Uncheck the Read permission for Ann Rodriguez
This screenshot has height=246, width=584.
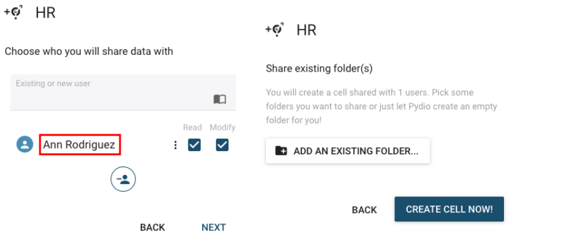pyautogui.click(x=194, y=145)
